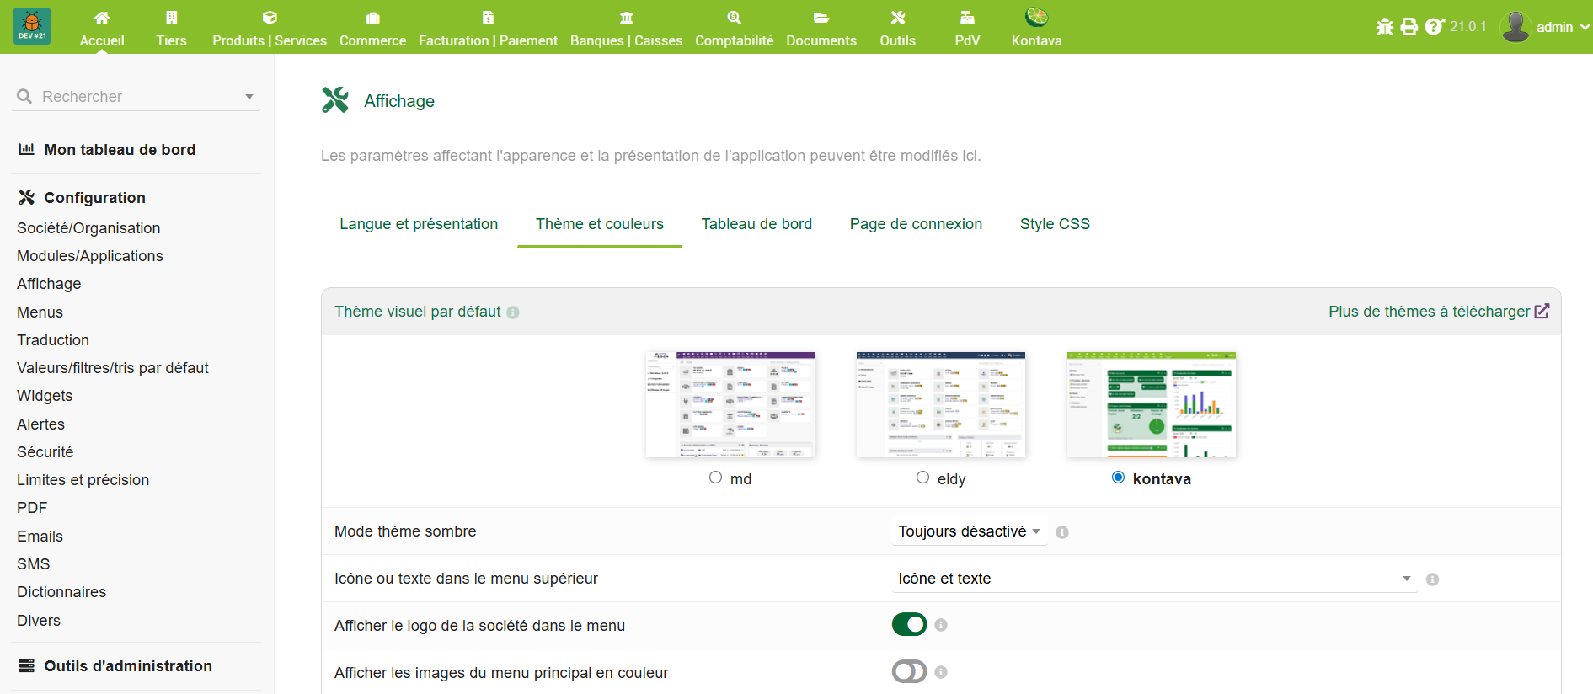Click the server icon beside Outils d'administration

(x=27, y=665)
